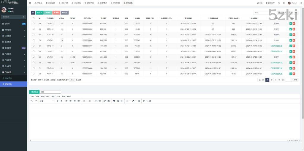Switch to the 理财产品 tab
Screen dimensions: 304x151
(88, 3)
